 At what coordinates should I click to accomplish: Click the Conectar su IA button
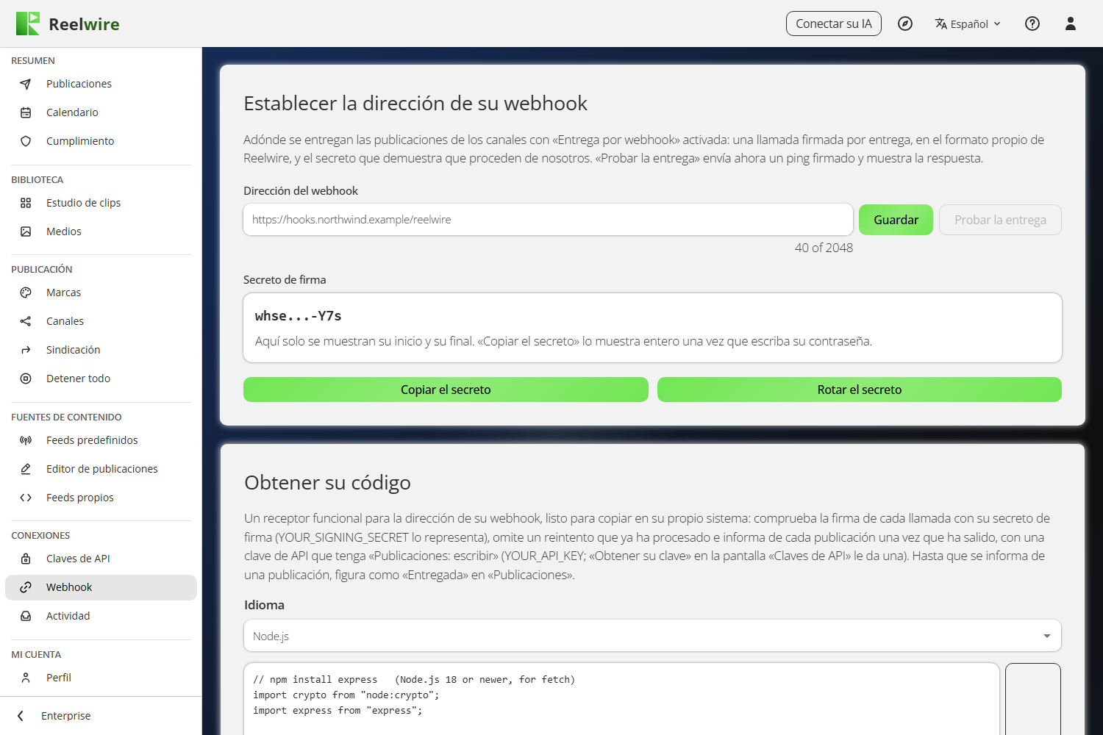coord(834,24)
